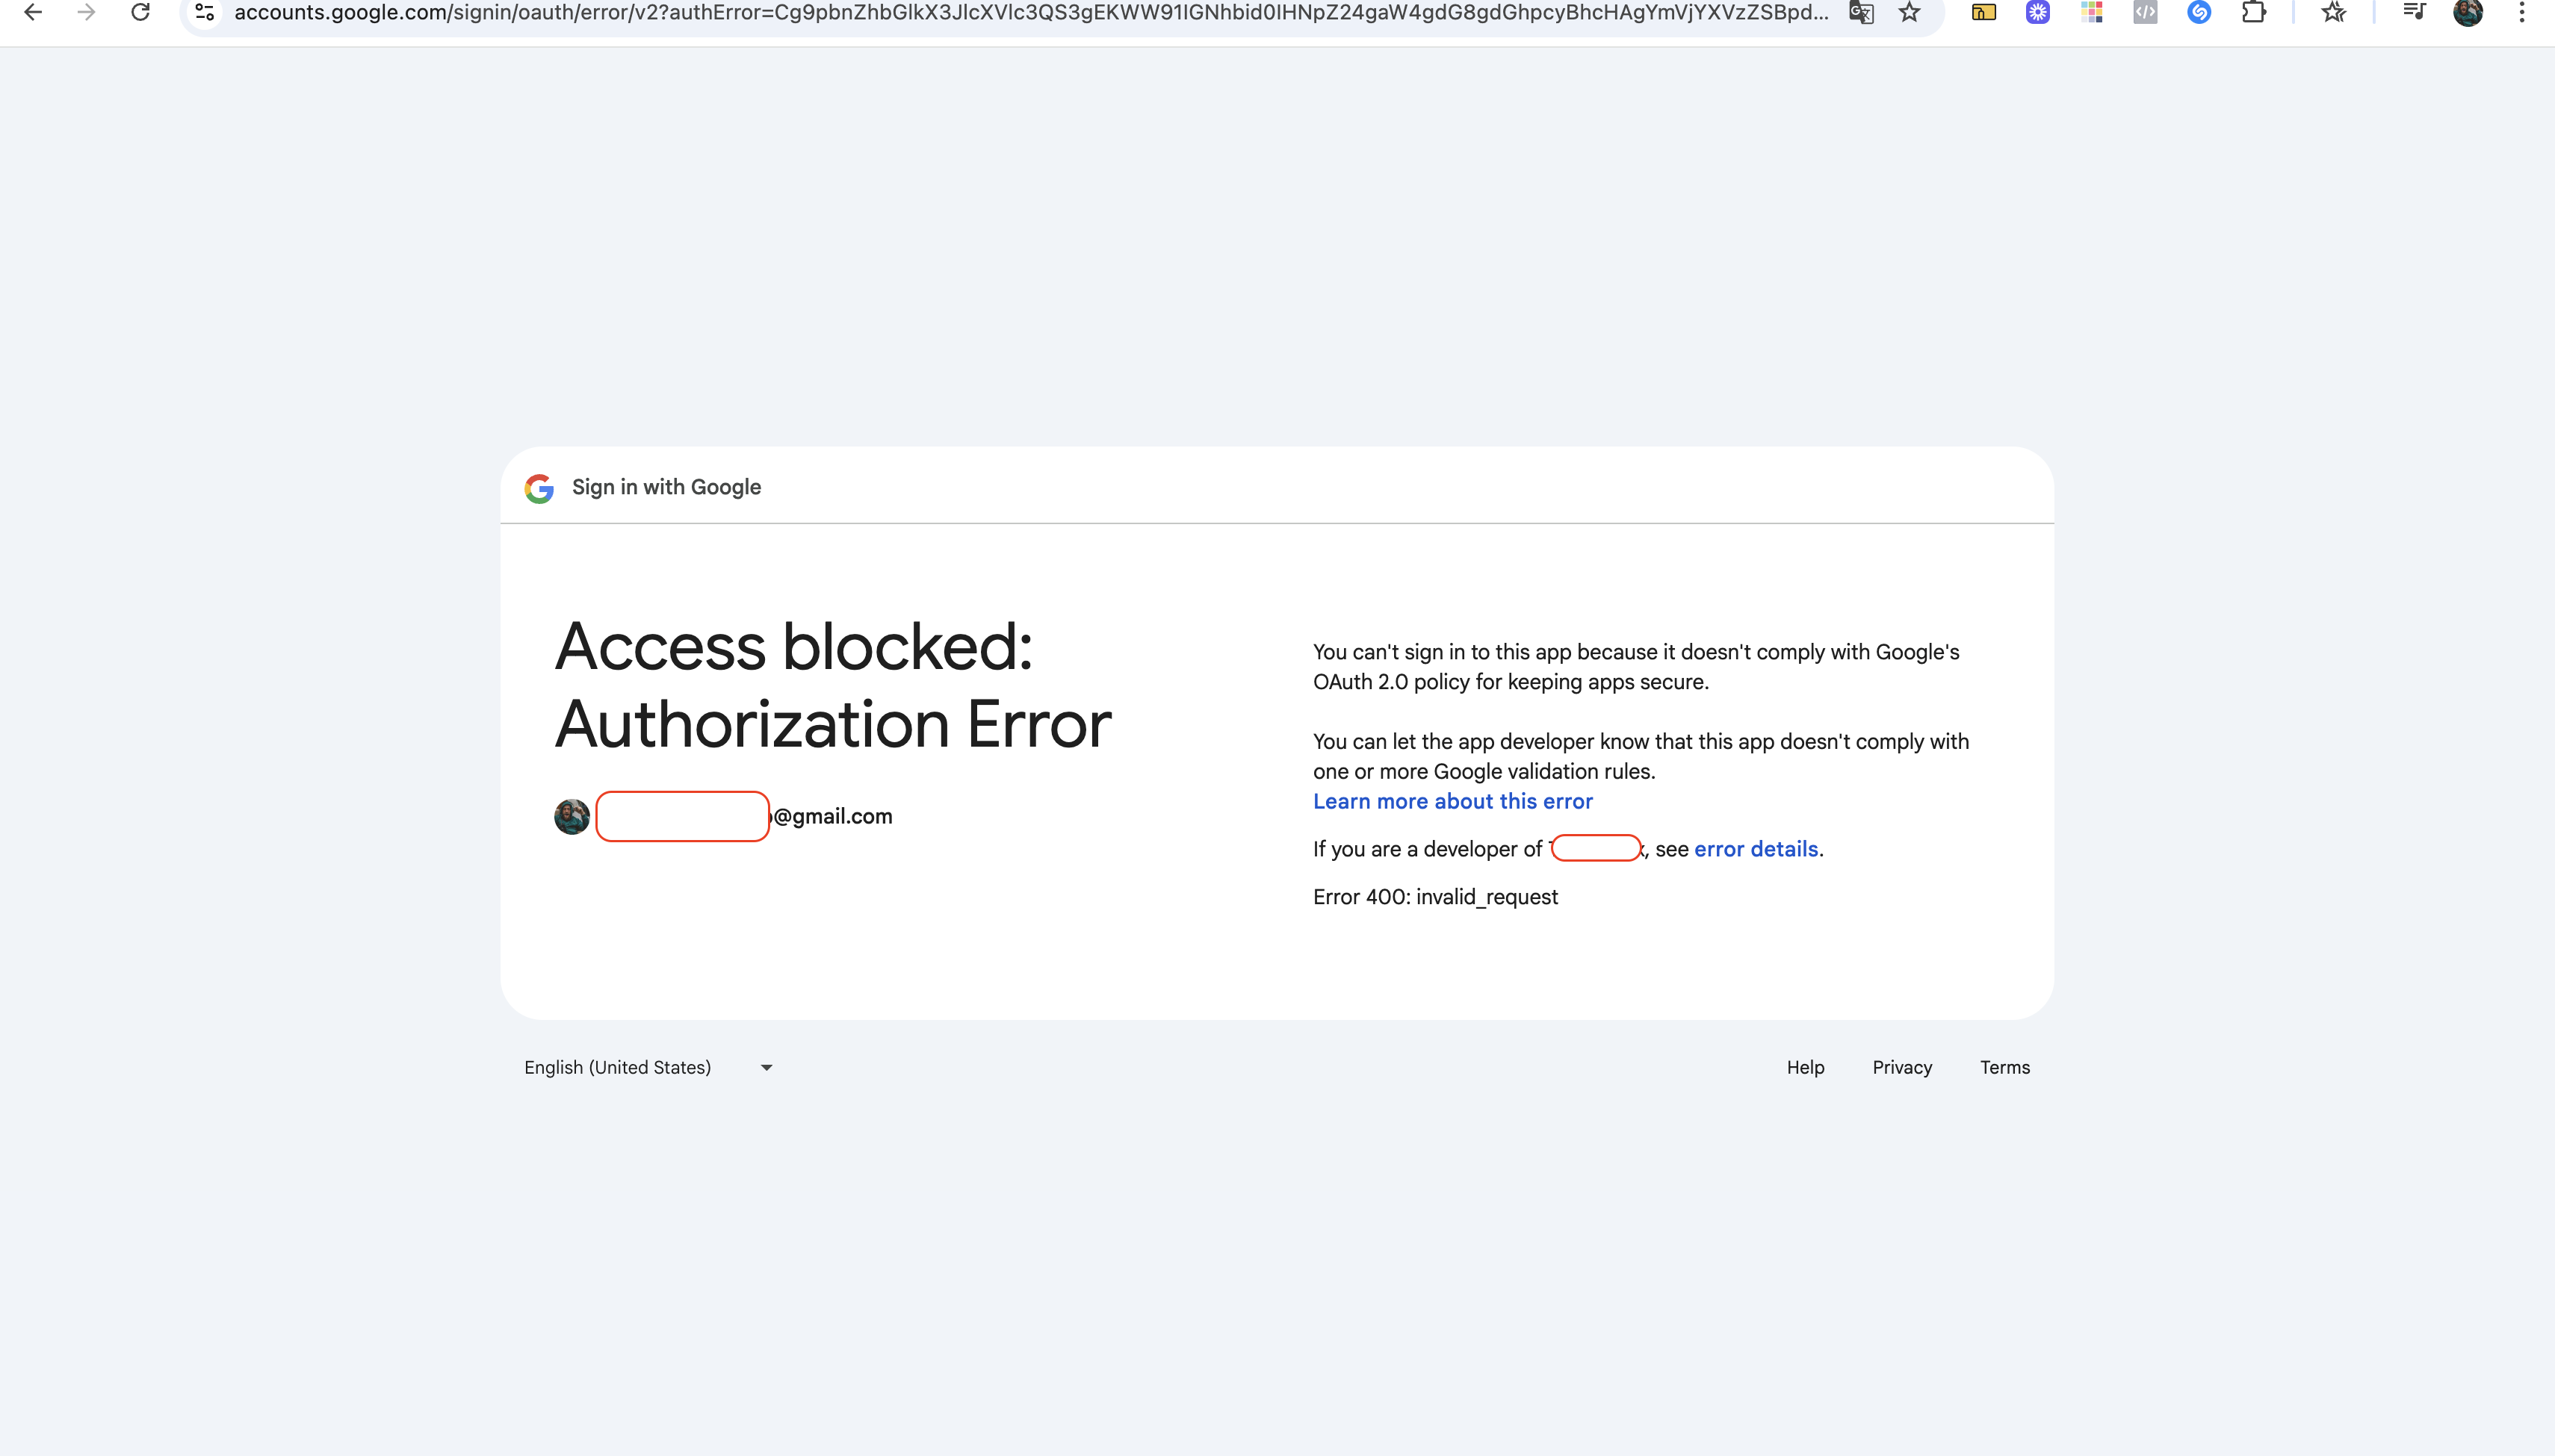Reload the current page
The height and width of the screenshot is (1456, 2555).
point(141,12)
